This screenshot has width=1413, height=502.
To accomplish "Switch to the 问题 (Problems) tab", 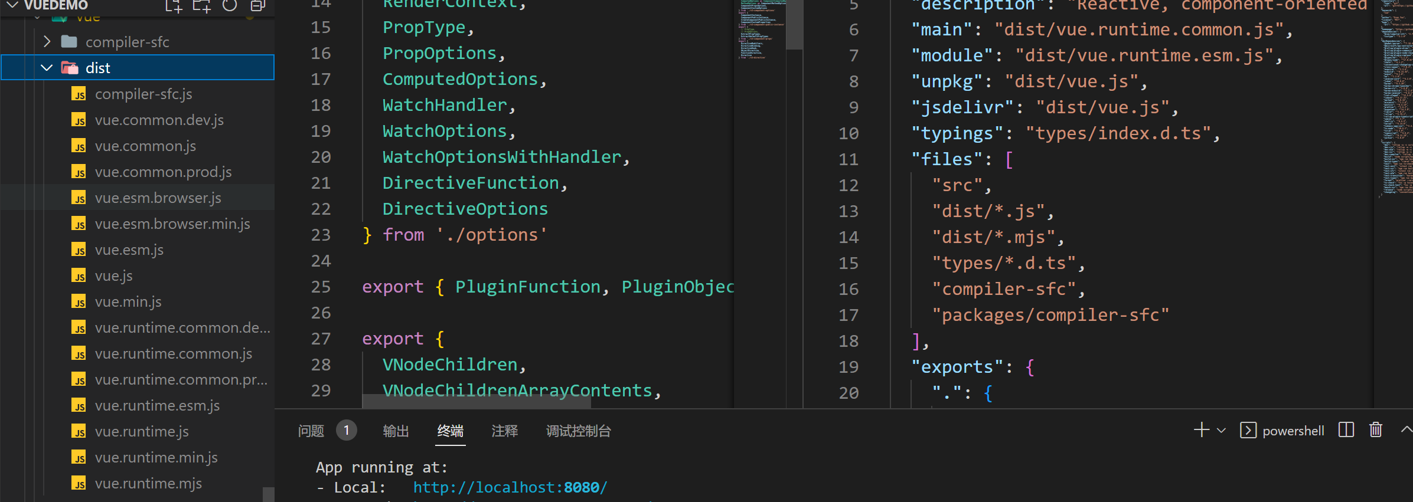I will 311,431.
